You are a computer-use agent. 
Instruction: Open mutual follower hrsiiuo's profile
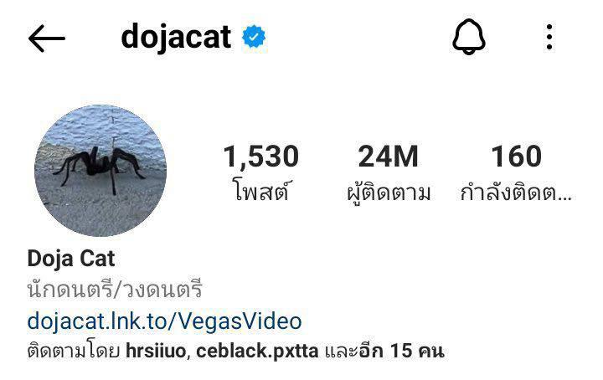click(x=156, y=352)
